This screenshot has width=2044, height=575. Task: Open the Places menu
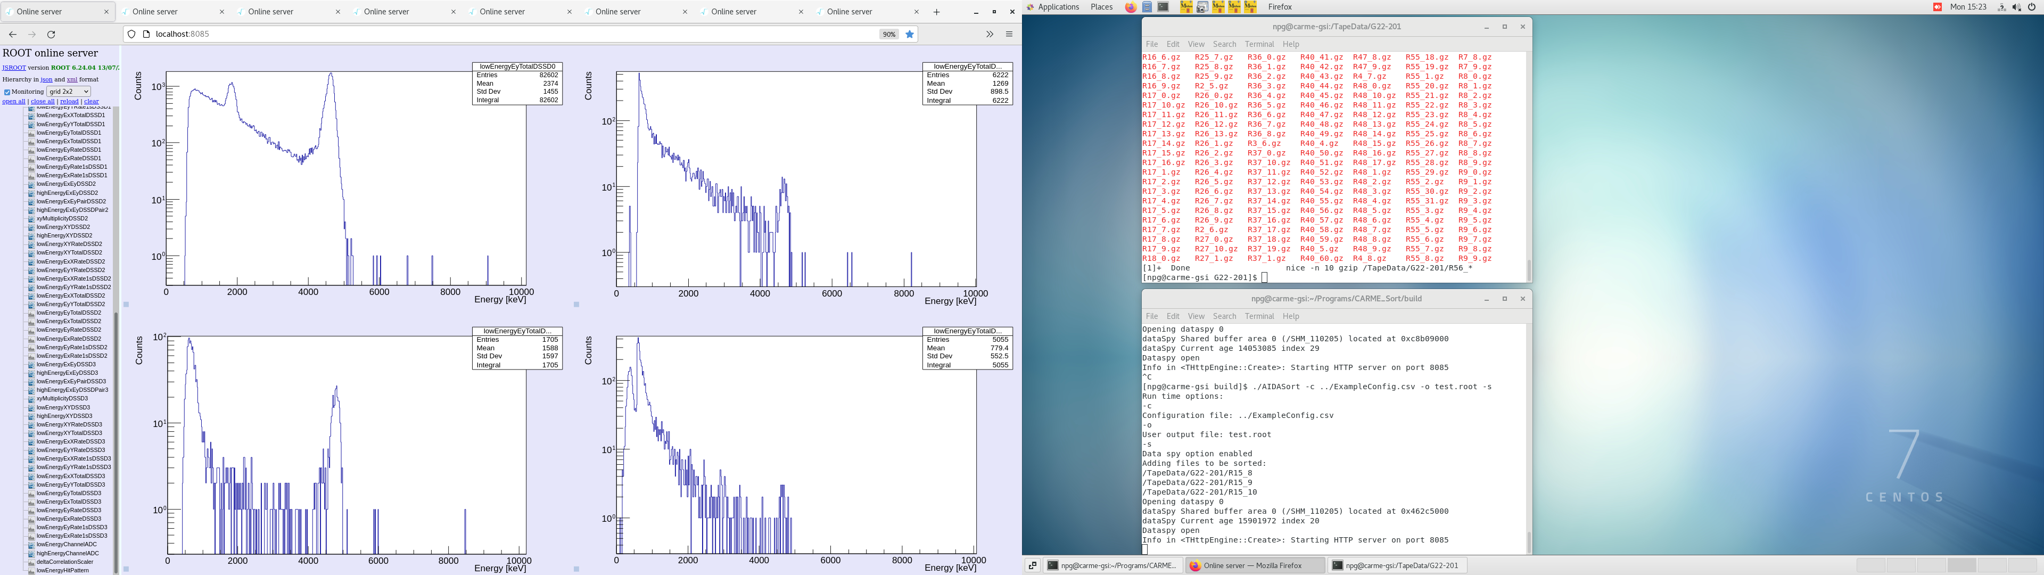click(x=1101, y=7)
